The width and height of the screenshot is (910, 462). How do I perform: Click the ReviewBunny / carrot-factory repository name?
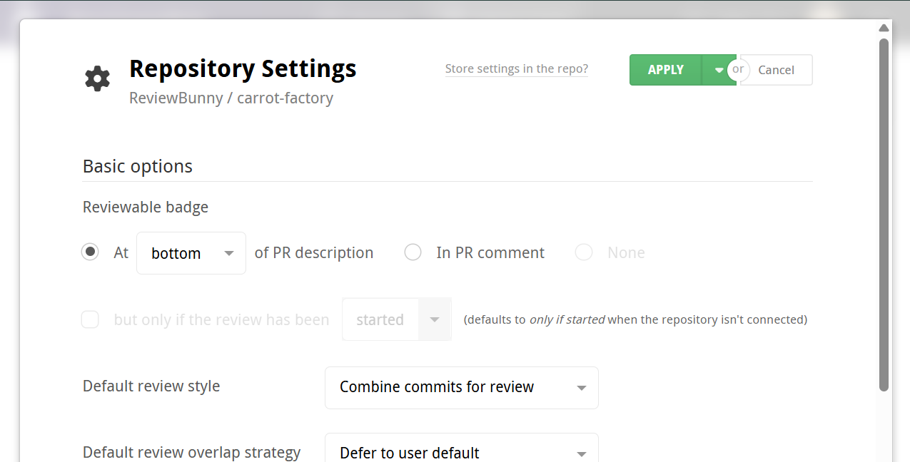[231, 98]
